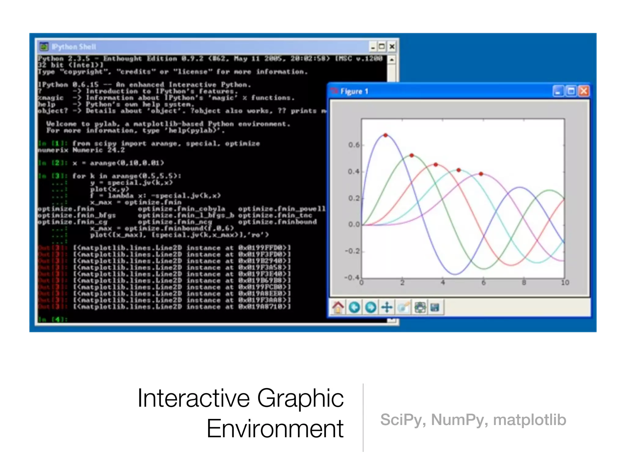Close the IPython Shell window
626x469 pixels.
(x=392, y=47)
